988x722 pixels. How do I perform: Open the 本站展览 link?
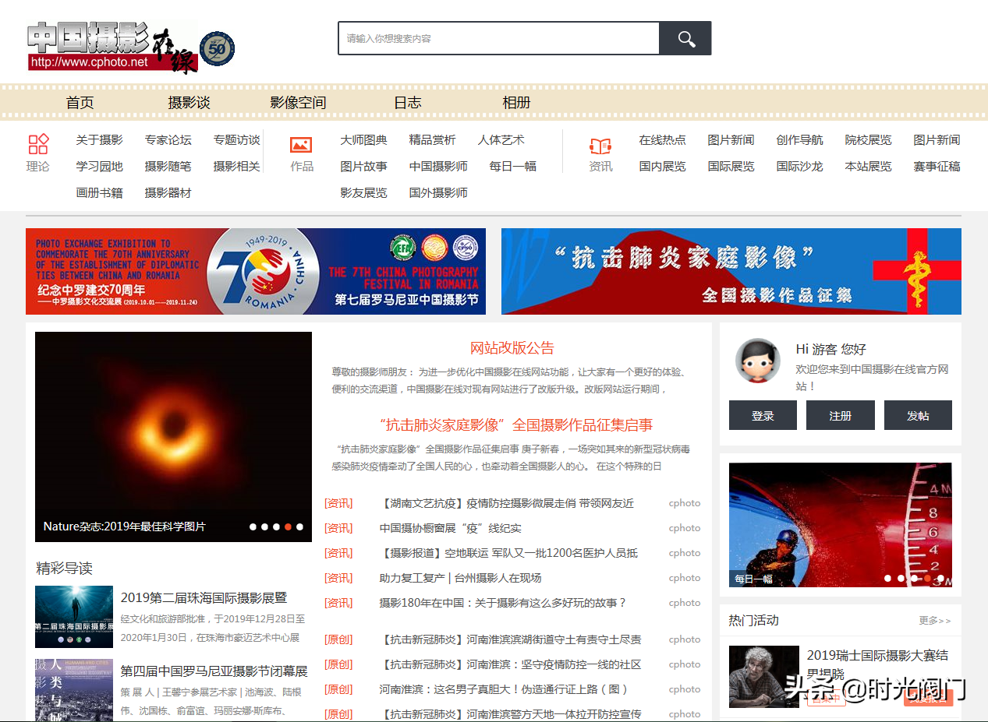pos(868,167)
